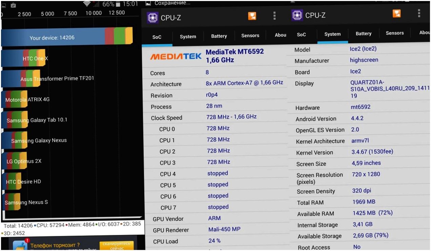Switch to Battery tab on System info screen
The width and height of the screenshot is (431, 251).
[364, 33]
